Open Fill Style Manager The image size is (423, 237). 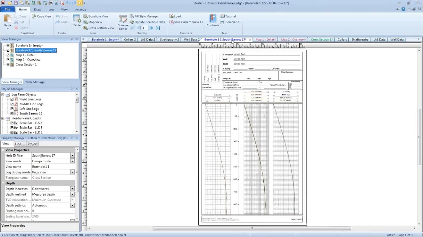(144, 16)
